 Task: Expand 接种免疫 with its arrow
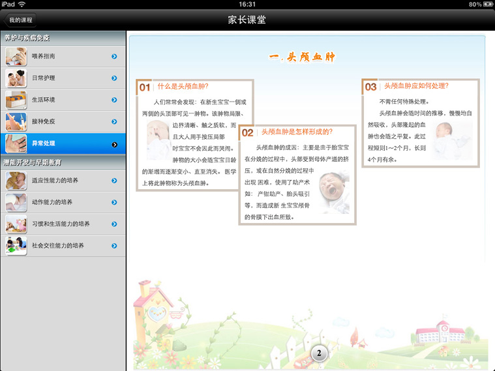tap(114, 122)
